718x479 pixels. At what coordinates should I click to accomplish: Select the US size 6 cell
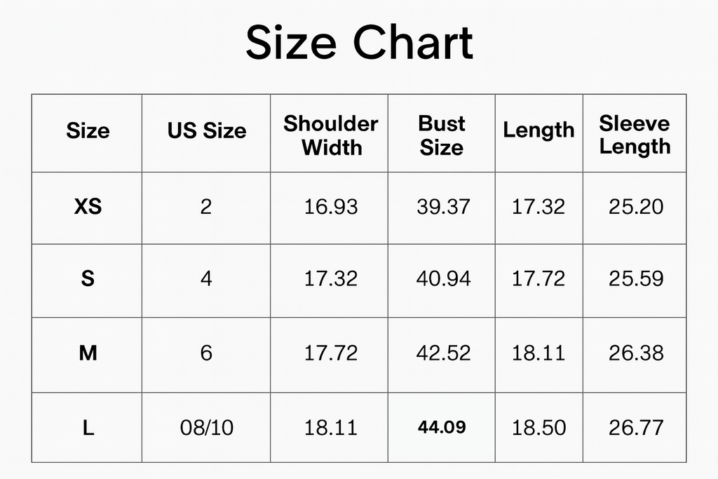(x=206, y=353)
